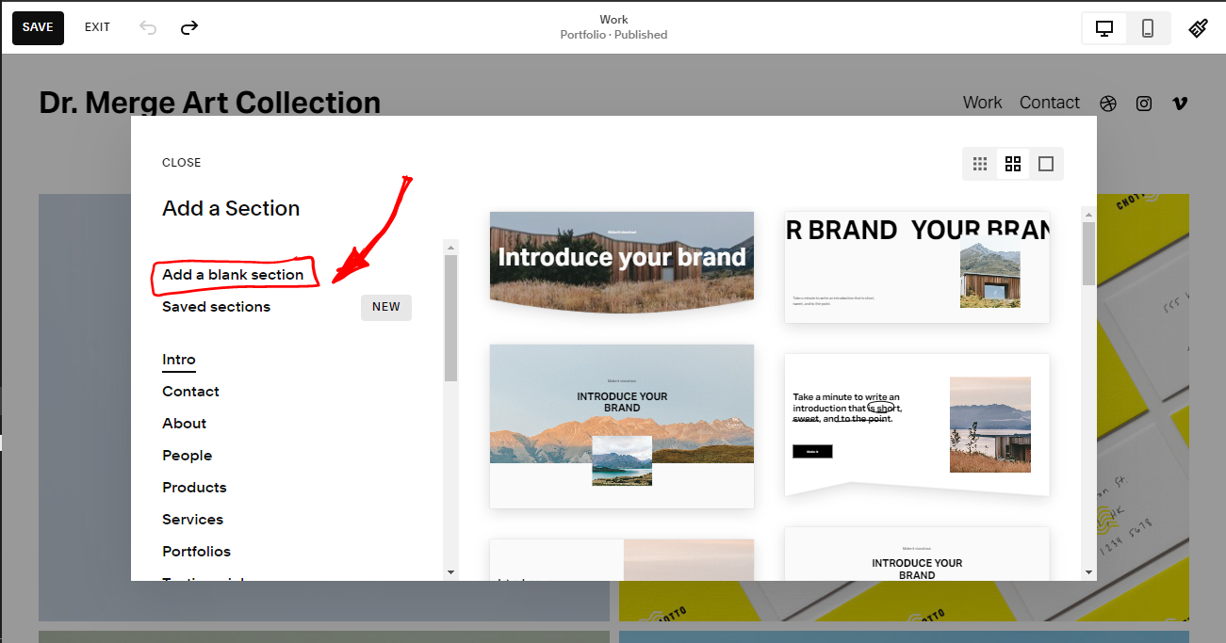The height and width of the screenshot is (643, 1226).
Task: Click the Dr. Merge Art Collection site title
Action: point(209,103)
